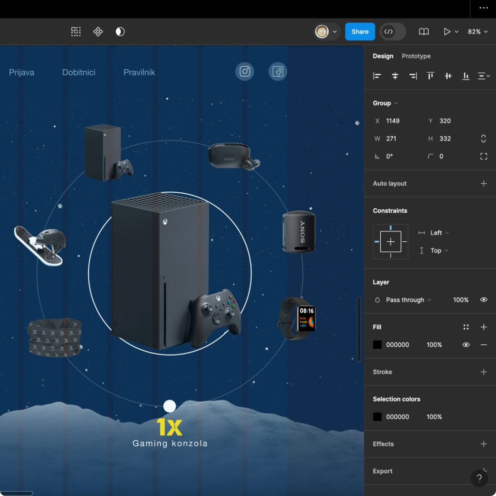Click the Pravilnik link on canvas

coord(139,73)
